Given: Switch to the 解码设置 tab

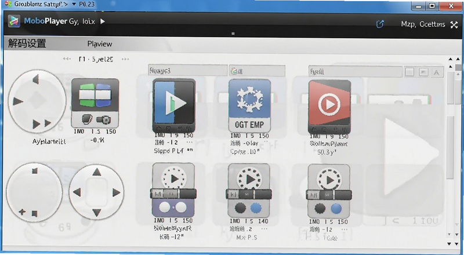Looking at the screenshot, I should pyautogui.click(x=27, y=43).
